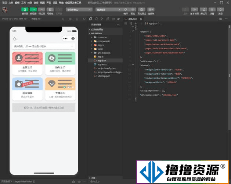
Task: Open app.wxss in the file tree
Action: 105,64
